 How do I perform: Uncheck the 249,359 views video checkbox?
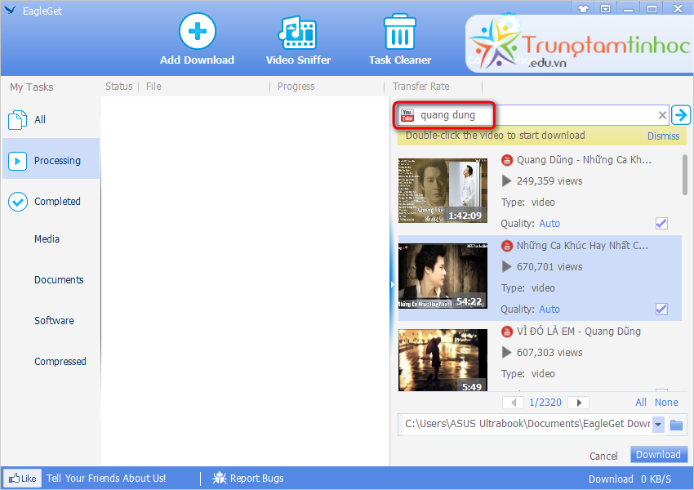(661, 224)
